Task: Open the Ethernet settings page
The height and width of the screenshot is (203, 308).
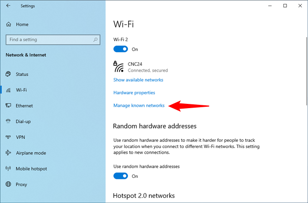Action: click(24, 106)
